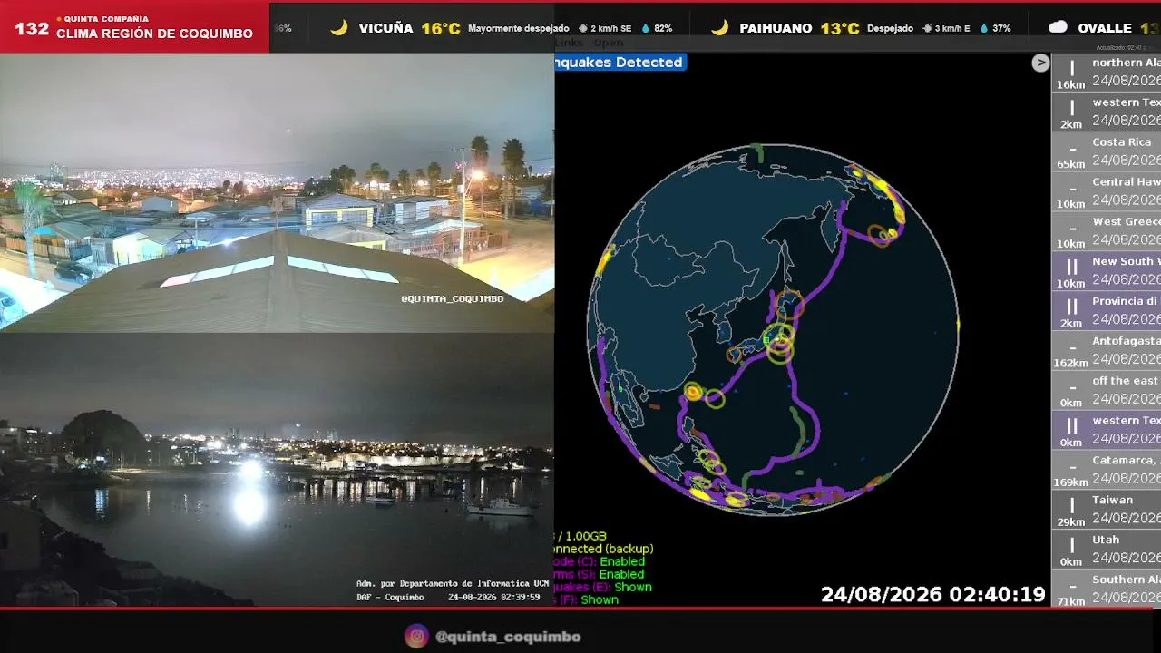
Task: Open the faint Open menu
Action: click(609, 43)
